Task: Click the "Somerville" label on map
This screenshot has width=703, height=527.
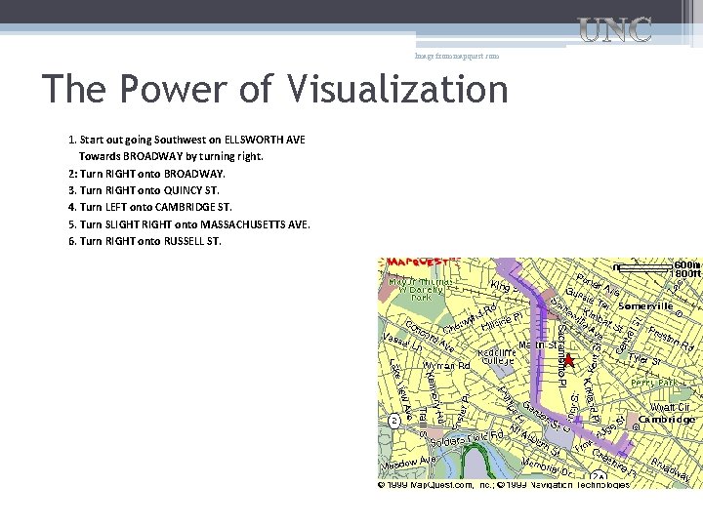Action: click(645, 306)
